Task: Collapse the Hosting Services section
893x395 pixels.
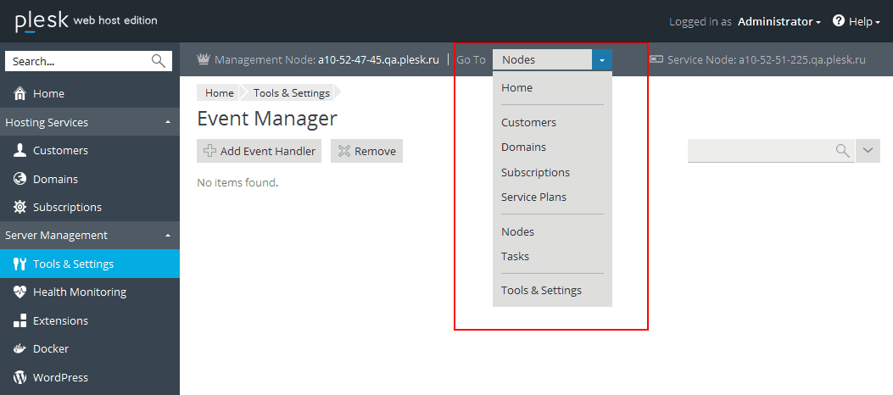Action: (x=168, y=123)
